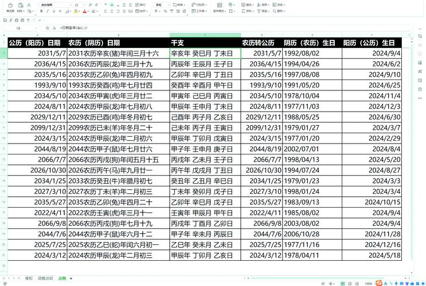Click the find 查找 magnifier button

tap(279, 11)
